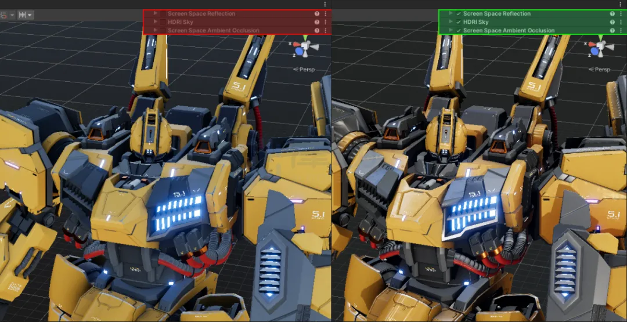The image size is (627, 322).
Task: Open options menu for checked HDRI Sky
Action: 620,22
